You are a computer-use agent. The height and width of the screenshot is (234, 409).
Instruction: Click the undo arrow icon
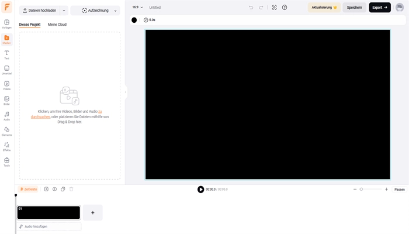(251, 8)
